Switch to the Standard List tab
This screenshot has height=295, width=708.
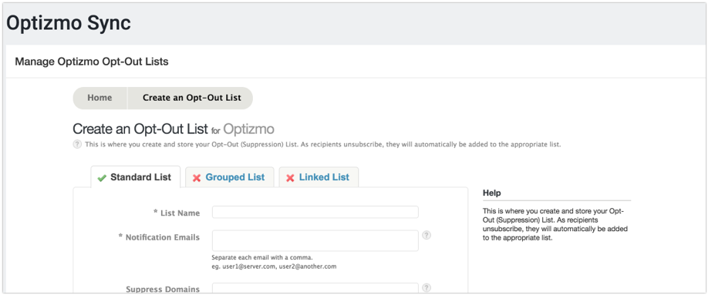(x=136, y=177)
